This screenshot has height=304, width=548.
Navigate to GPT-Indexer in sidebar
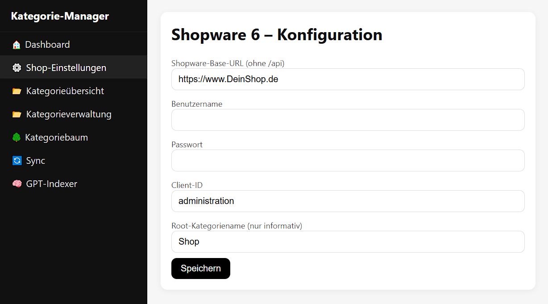pos(52,183)
